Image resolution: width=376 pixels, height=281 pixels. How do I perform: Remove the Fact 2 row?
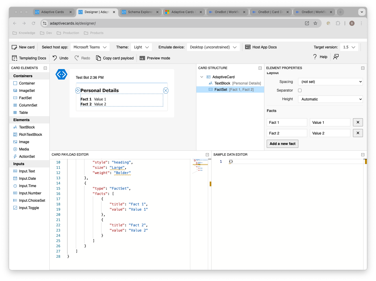tap(358, 133)
